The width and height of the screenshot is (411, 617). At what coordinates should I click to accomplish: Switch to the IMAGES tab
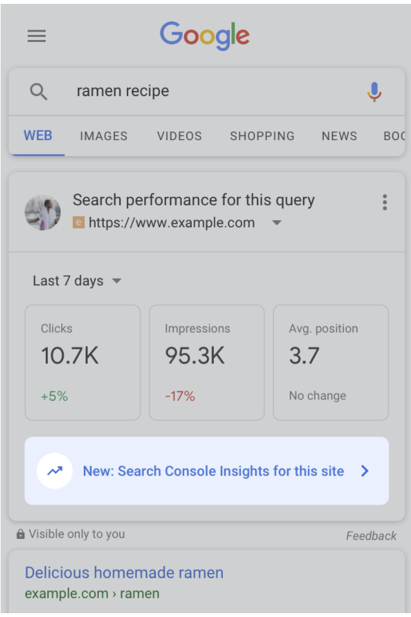click(x=103, y=136)
